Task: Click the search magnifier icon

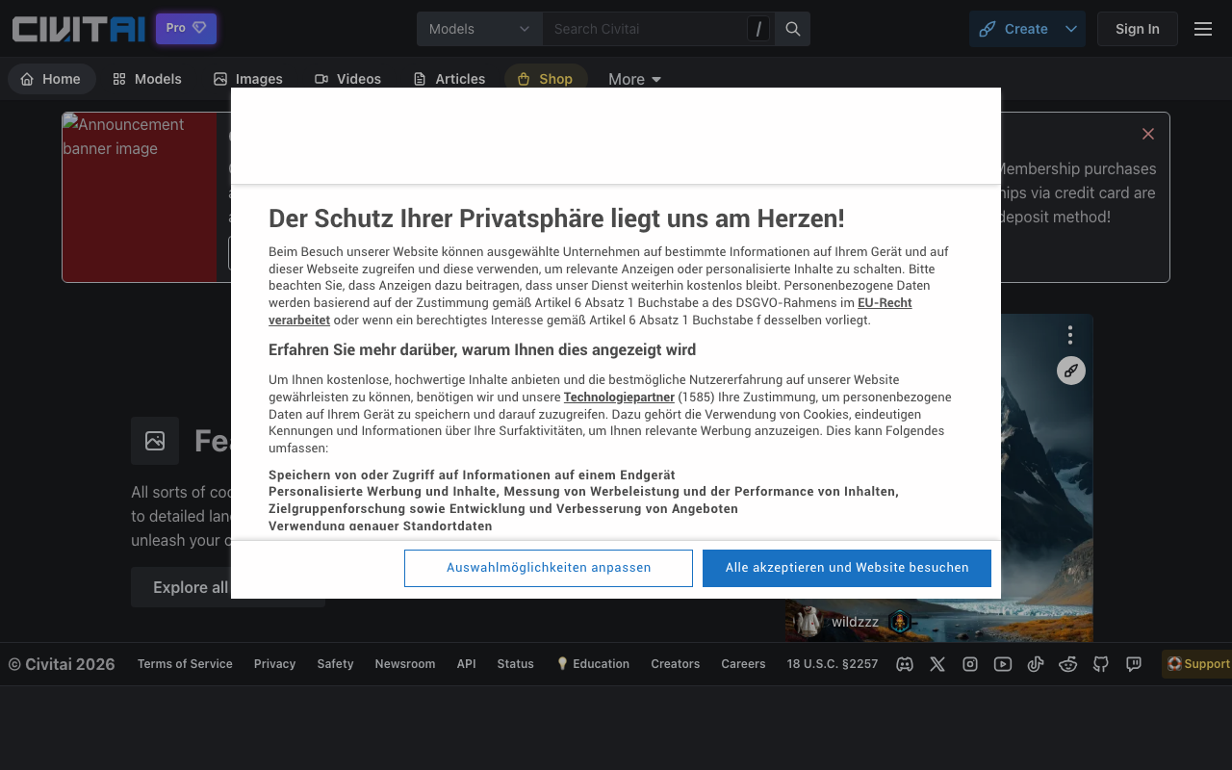Action: pos(792,29)
